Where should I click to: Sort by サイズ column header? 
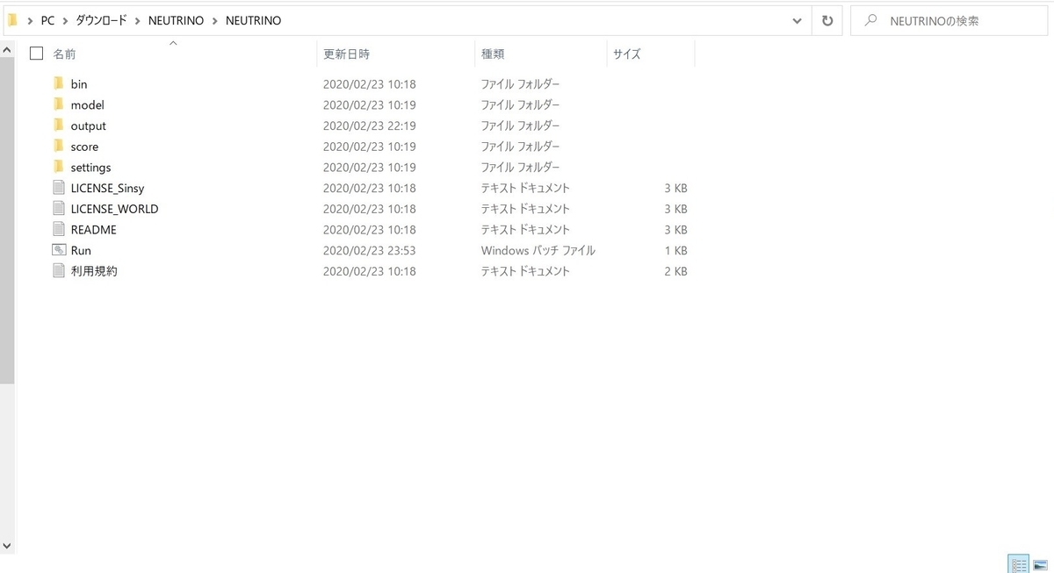(627, 54)
